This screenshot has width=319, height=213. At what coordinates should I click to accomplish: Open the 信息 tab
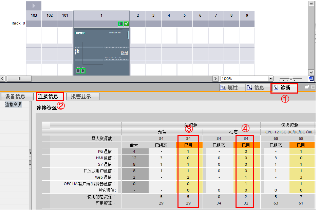point(258,87)
